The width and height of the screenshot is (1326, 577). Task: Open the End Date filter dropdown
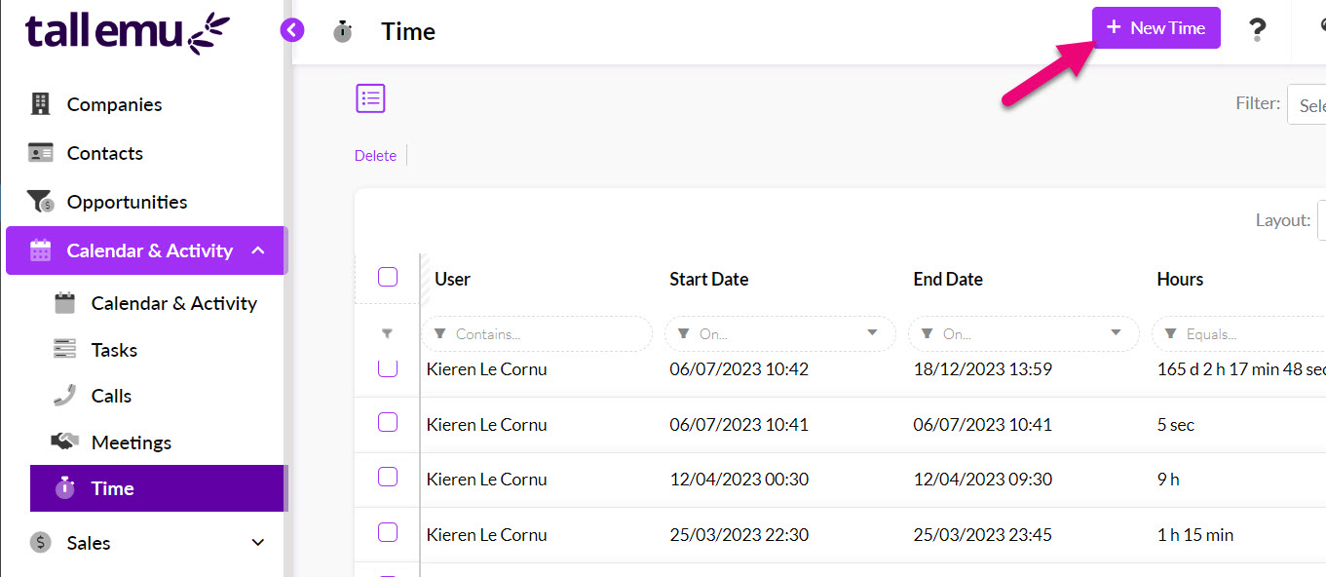coord(1116,333)
